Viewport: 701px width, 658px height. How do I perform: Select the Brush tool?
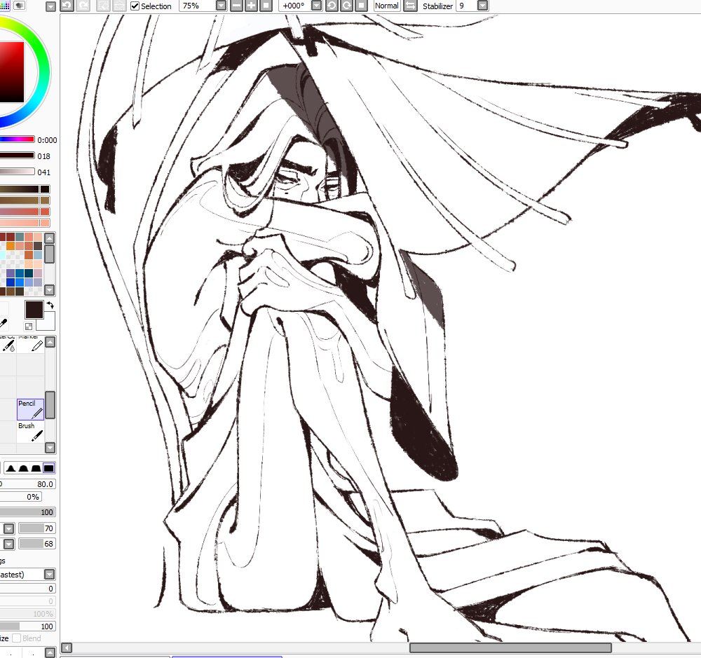31,431
